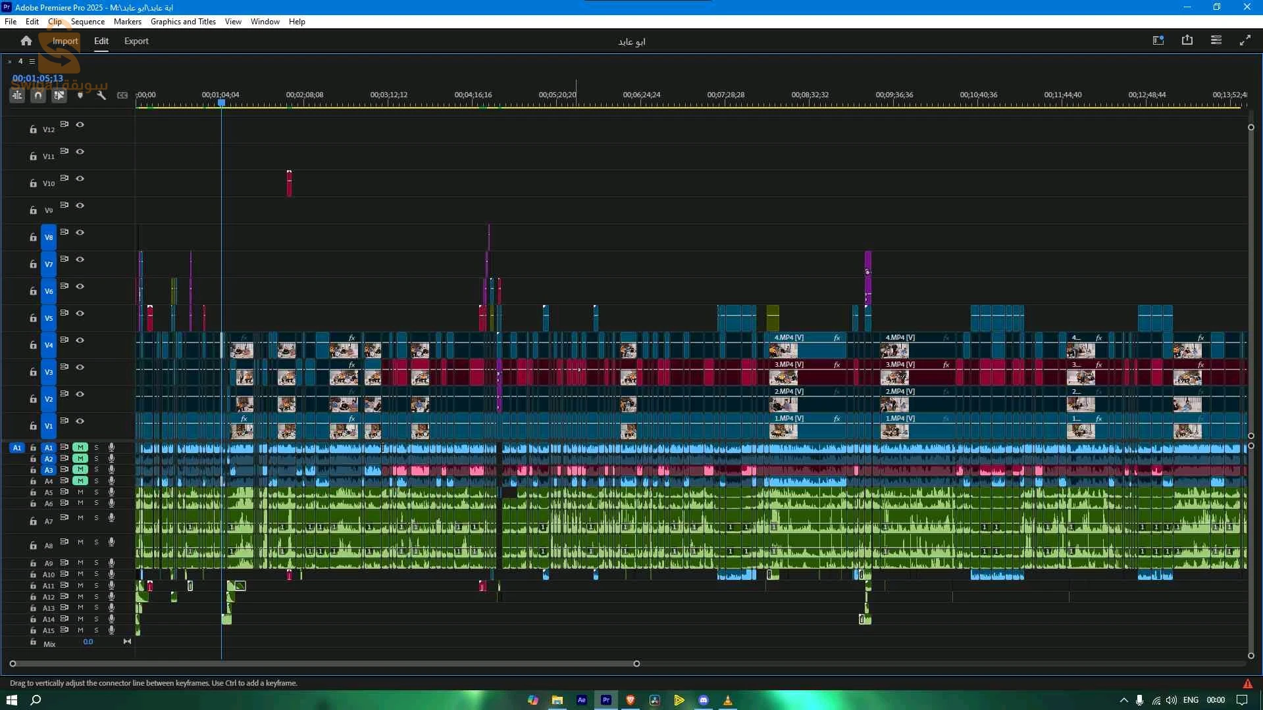This screenshot has height=710, width=1263.
Task: Open the timeline panel menu
Action: [x=32, y=61]
